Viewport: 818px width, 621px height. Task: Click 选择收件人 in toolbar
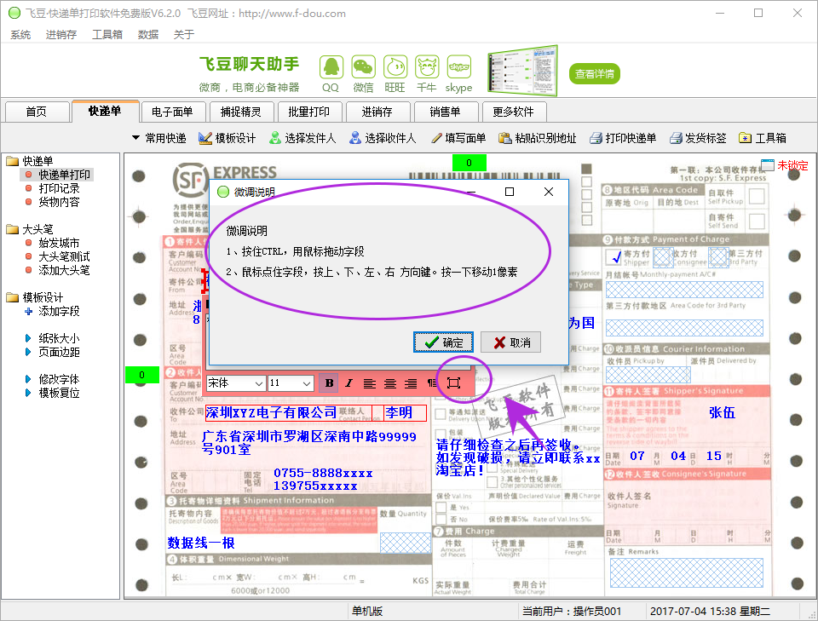click(383, 138)
